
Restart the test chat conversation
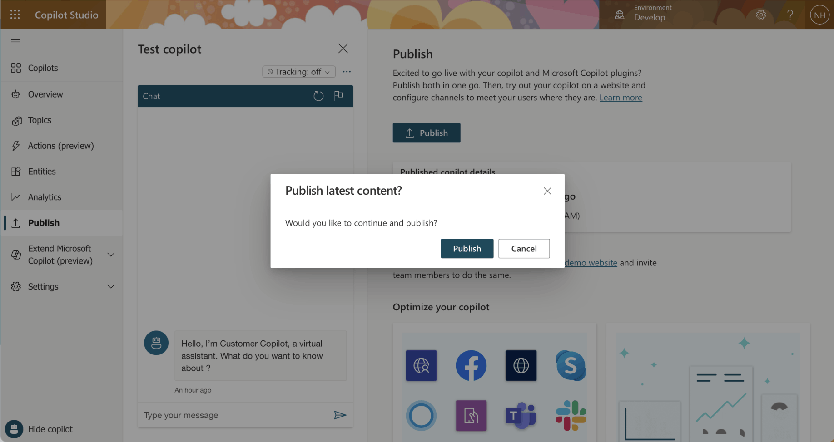click(x=318, y=96)
